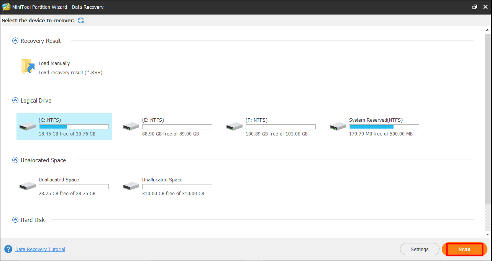Click the vertical scrollbar up arrow
This screenshot has width=492, height=261.
pyautogui.click(x=488, y=29)
